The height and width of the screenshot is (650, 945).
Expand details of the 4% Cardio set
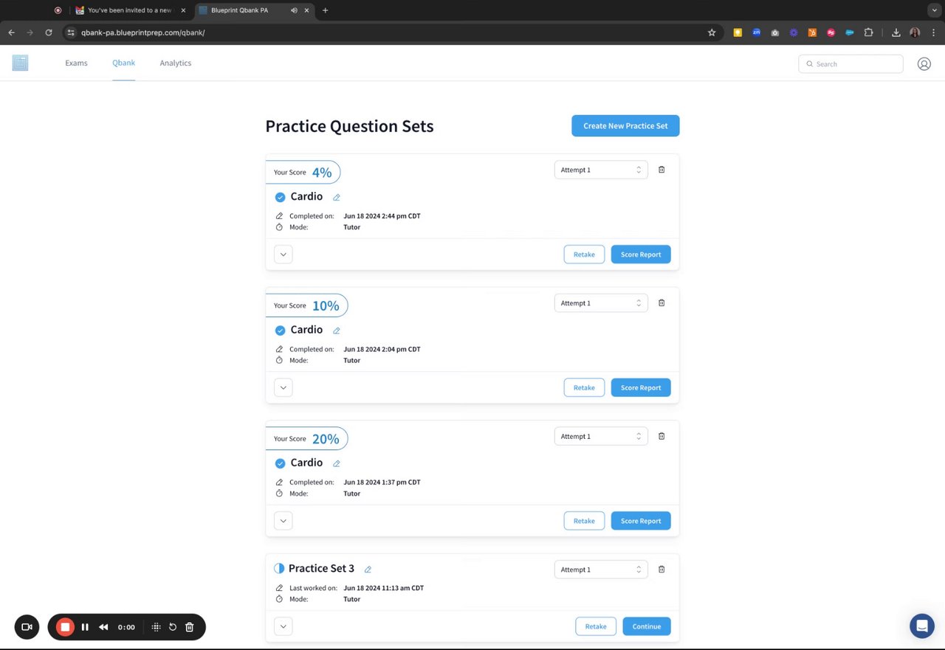tap(283, 255)
